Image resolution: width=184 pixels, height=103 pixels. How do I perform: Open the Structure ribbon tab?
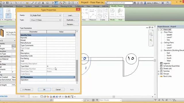pos(19,6)
